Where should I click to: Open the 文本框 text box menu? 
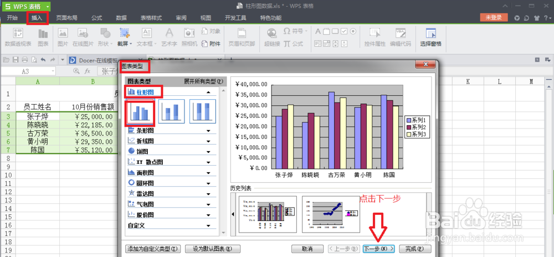147,38
